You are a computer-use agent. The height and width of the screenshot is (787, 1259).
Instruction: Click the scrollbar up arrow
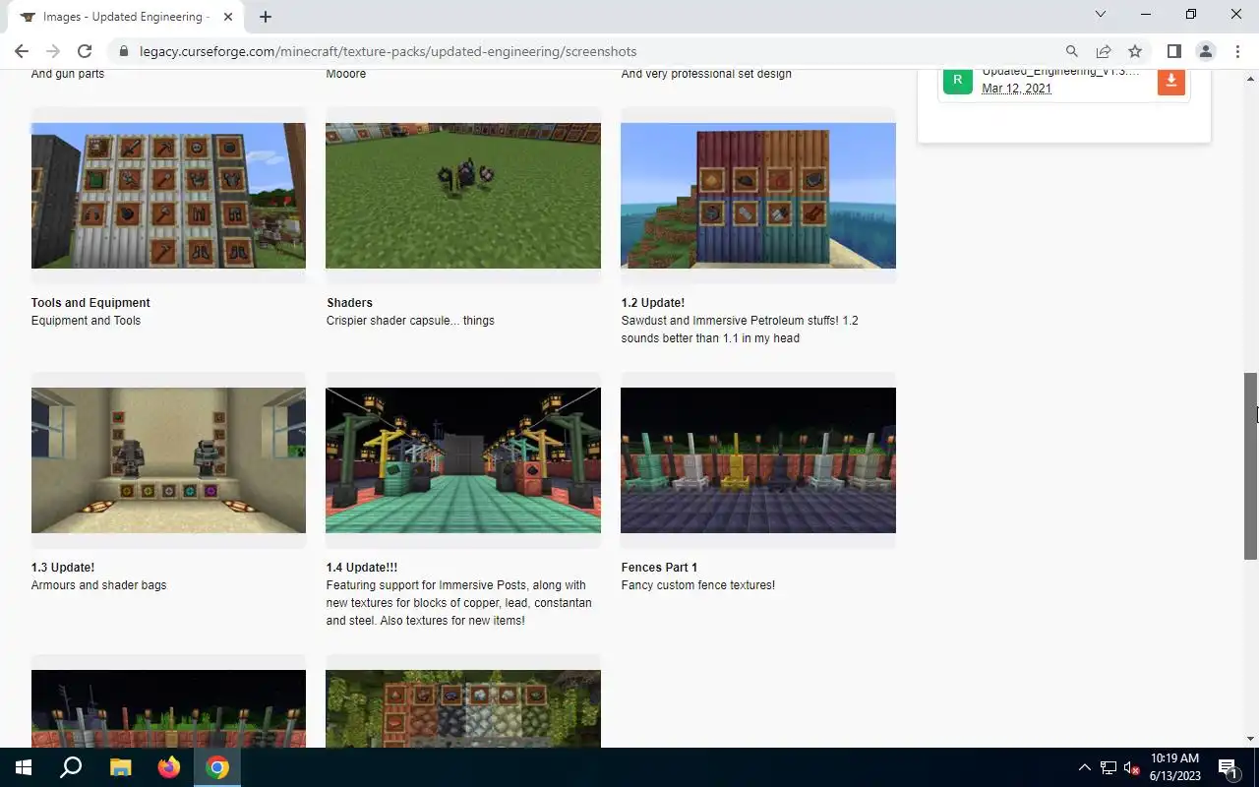click(x=1251, y=77)
